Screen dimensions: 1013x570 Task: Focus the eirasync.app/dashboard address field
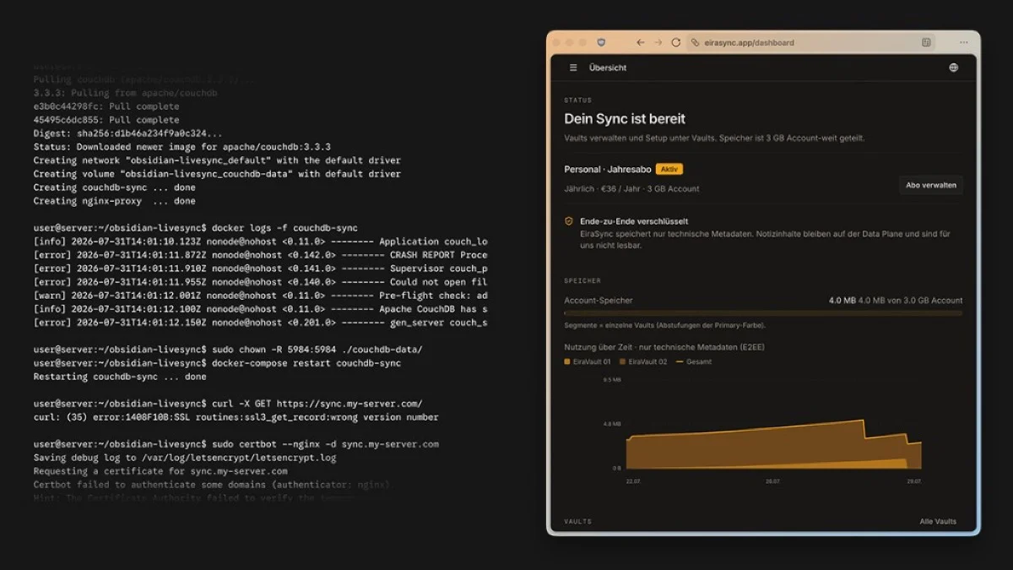[811, 42]
